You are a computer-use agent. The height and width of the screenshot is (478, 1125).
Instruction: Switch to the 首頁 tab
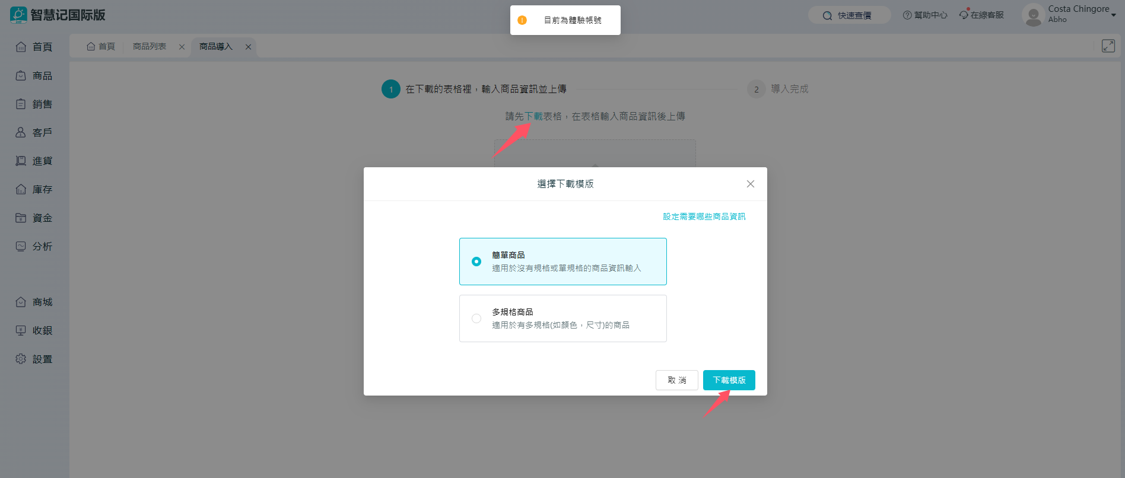[x=101, y=46]
